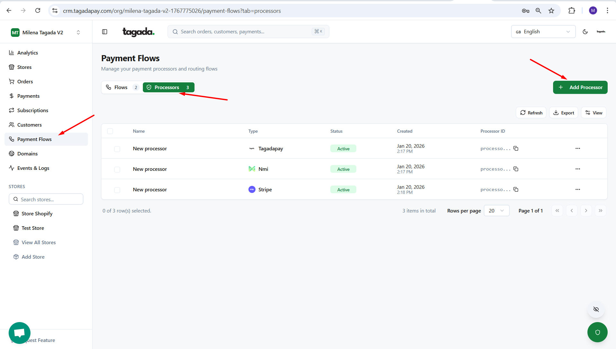616x349 pixels.
Task: Check the Tagadapay processor row checkbox
Action: [x=117, y=149]
